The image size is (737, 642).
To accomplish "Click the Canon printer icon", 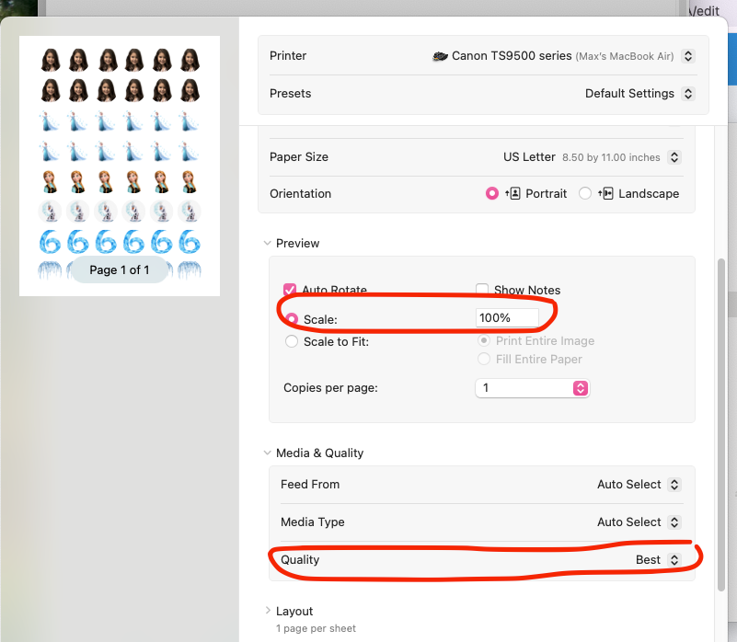I will click(440, 56).
